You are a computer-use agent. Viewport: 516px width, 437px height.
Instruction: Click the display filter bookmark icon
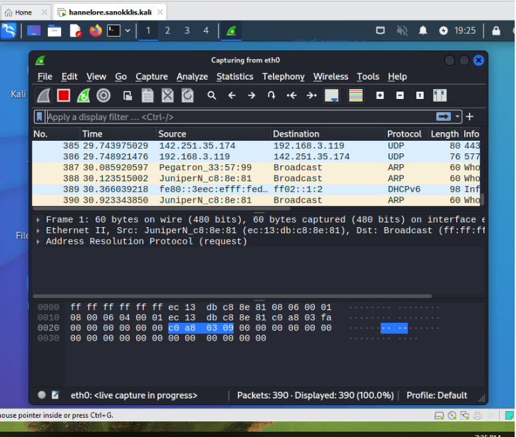[x=39, y=116]
